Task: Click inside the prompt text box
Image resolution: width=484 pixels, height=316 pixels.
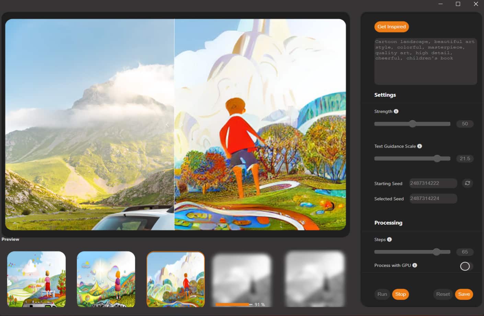Action: [425, 61]
